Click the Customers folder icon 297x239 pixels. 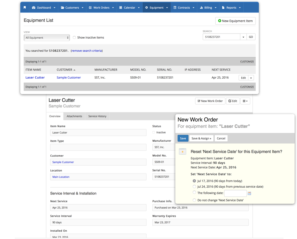pyautogui.click(x=62, y=7)
